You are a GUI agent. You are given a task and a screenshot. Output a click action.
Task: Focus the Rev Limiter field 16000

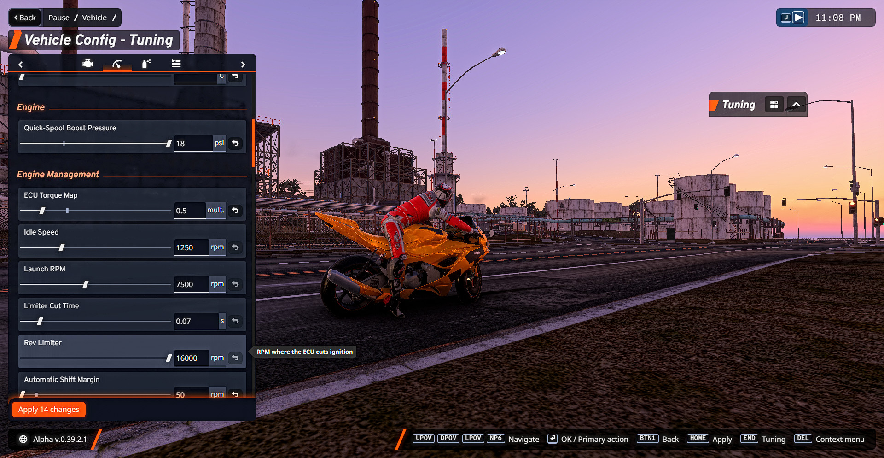point(192,358)
